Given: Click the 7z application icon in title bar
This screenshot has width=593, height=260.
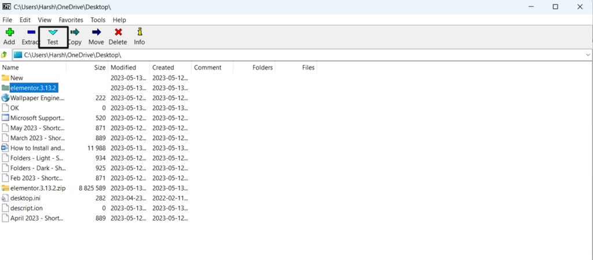Looking at the screenshot, I should 6,7.
